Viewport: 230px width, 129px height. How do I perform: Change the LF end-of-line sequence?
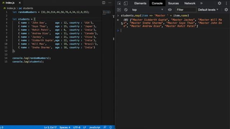(x=85, y=128)
